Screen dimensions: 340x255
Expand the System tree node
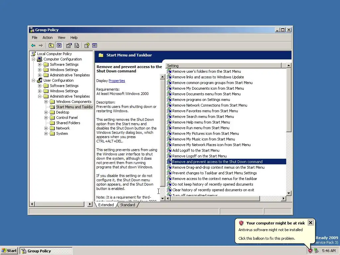[46, 133]
